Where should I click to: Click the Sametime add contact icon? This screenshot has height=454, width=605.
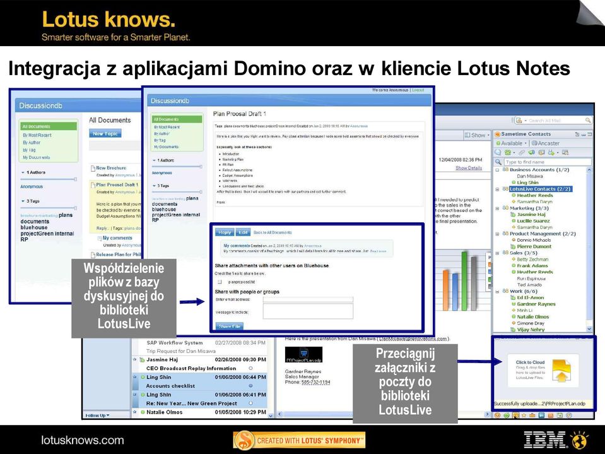click(551, 153)
